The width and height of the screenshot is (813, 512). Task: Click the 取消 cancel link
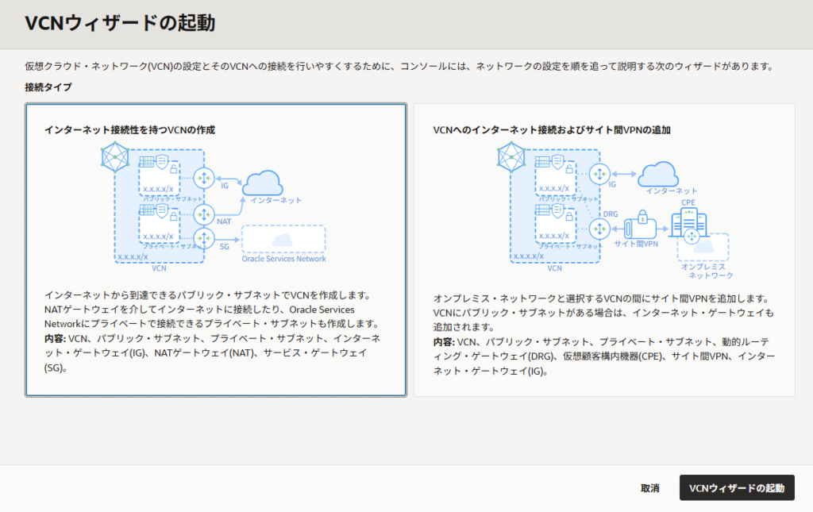coord(649,488)
